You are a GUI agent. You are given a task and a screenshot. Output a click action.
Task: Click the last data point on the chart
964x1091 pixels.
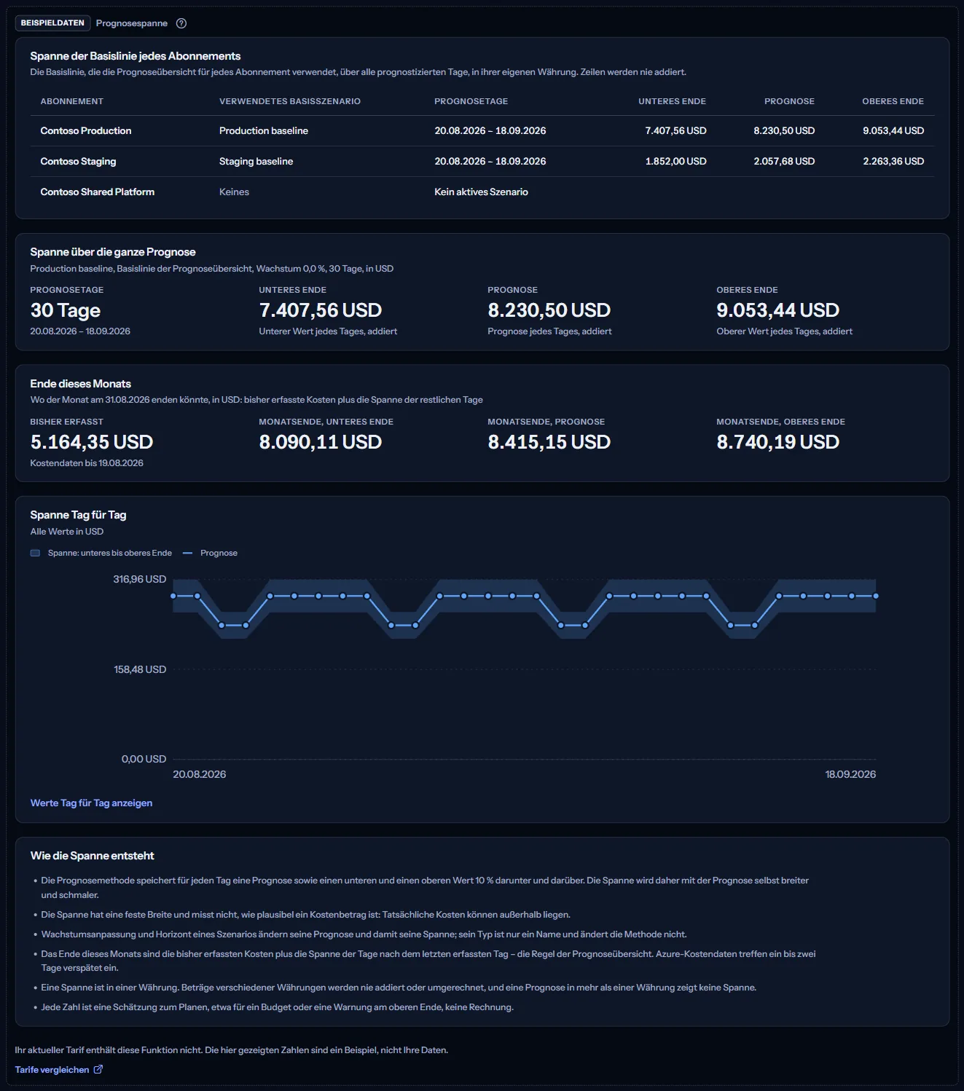(x=876, y=596)
